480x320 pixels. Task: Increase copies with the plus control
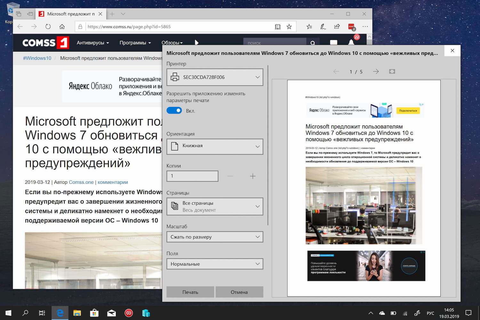tap(253, 176)
